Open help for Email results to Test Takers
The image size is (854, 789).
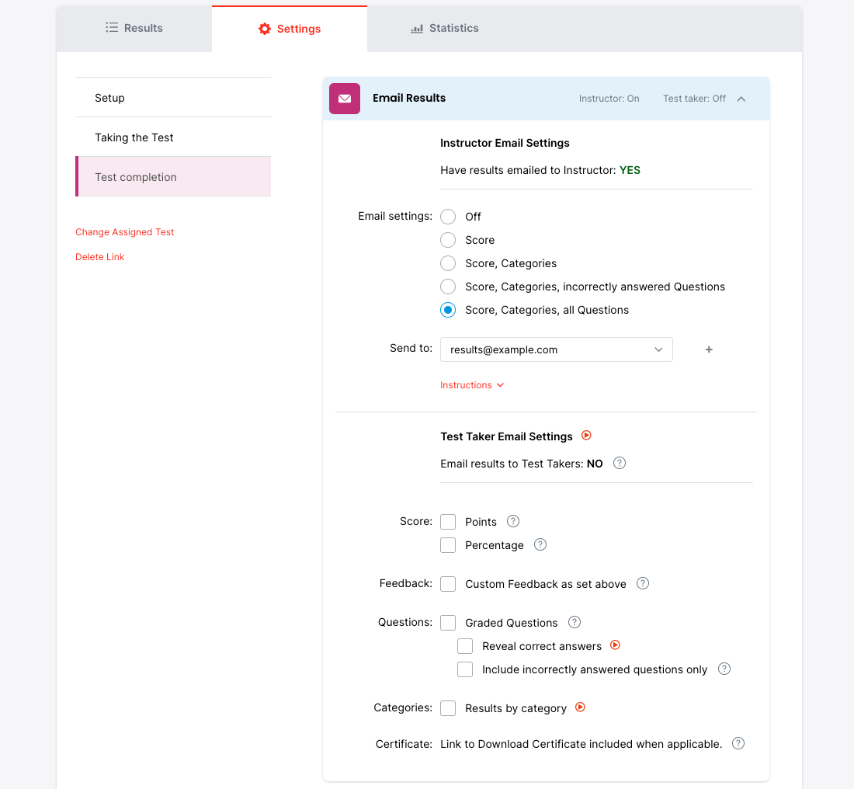tap(619, 463)
